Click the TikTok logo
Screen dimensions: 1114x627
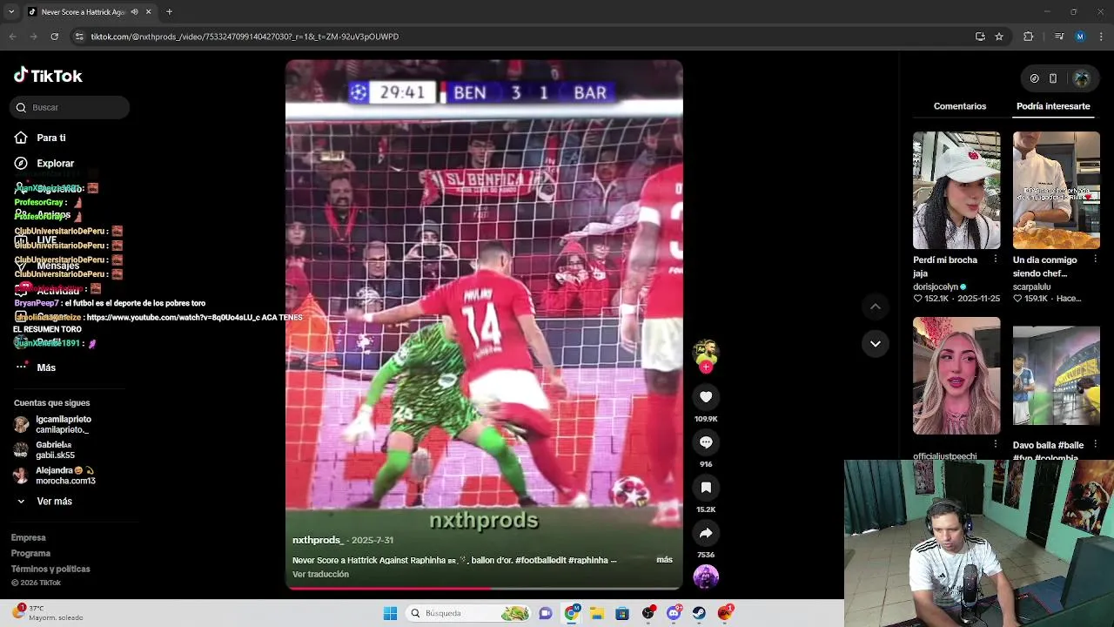pos(48,76)
